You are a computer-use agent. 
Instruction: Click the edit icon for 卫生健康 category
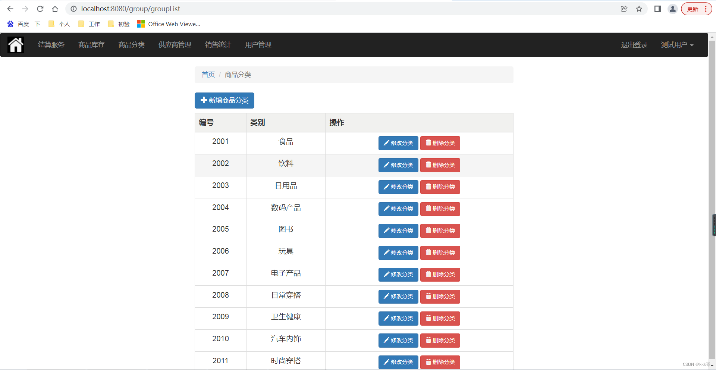tap(386, 318)
